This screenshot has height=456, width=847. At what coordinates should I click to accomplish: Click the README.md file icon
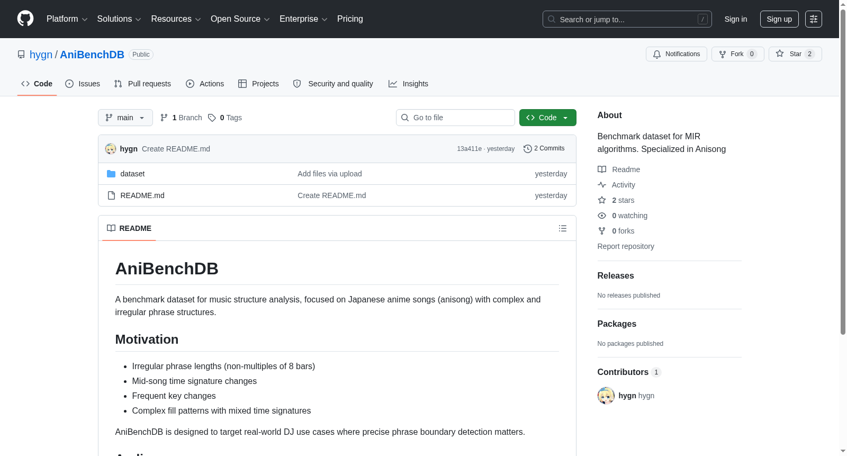coord(111,195)
